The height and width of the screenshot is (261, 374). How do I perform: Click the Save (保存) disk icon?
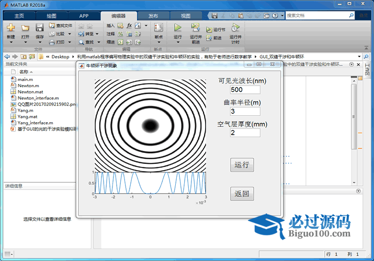point(39,28)
